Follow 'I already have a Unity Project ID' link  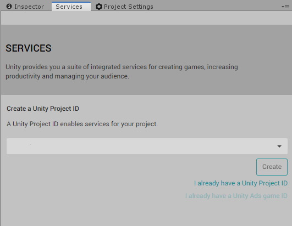point(241,183)
